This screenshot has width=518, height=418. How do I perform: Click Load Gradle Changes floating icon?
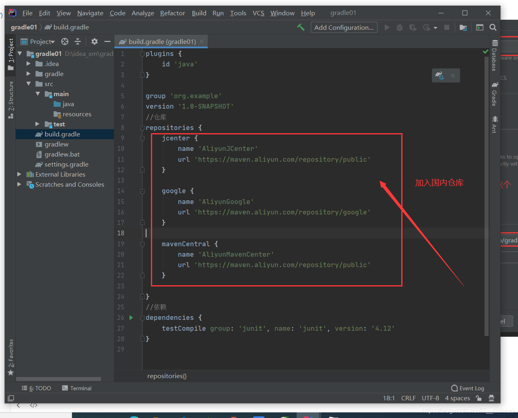(439, 76)
